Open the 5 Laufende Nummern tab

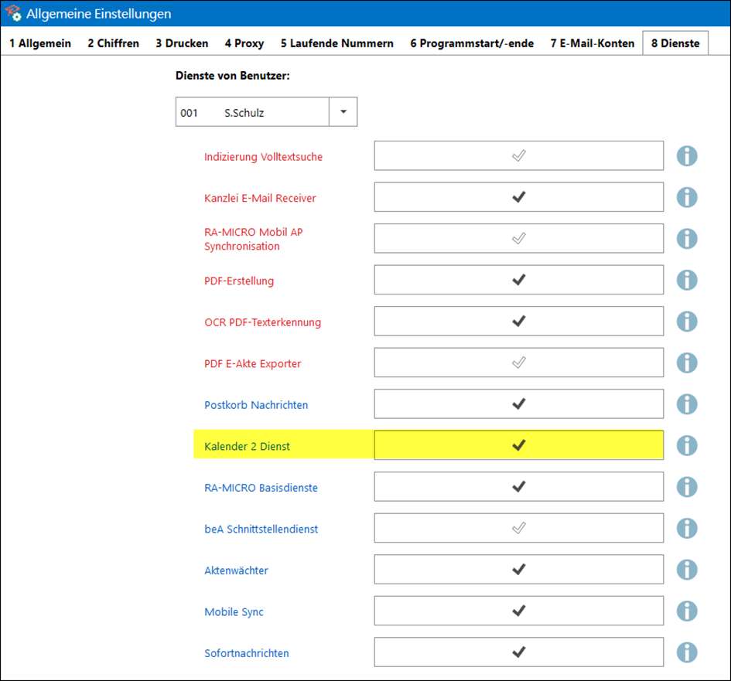point(337,43)
